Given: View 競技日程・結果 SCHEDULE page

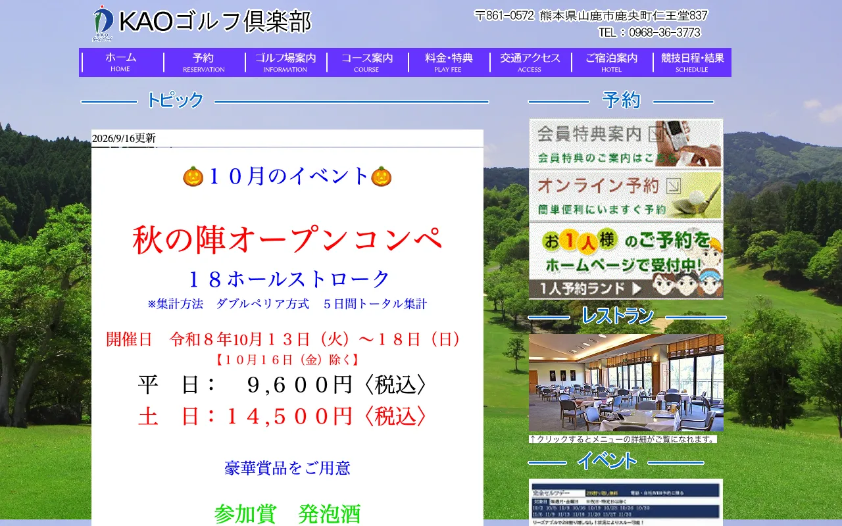Looking at the screenshot, I should 693,62.
